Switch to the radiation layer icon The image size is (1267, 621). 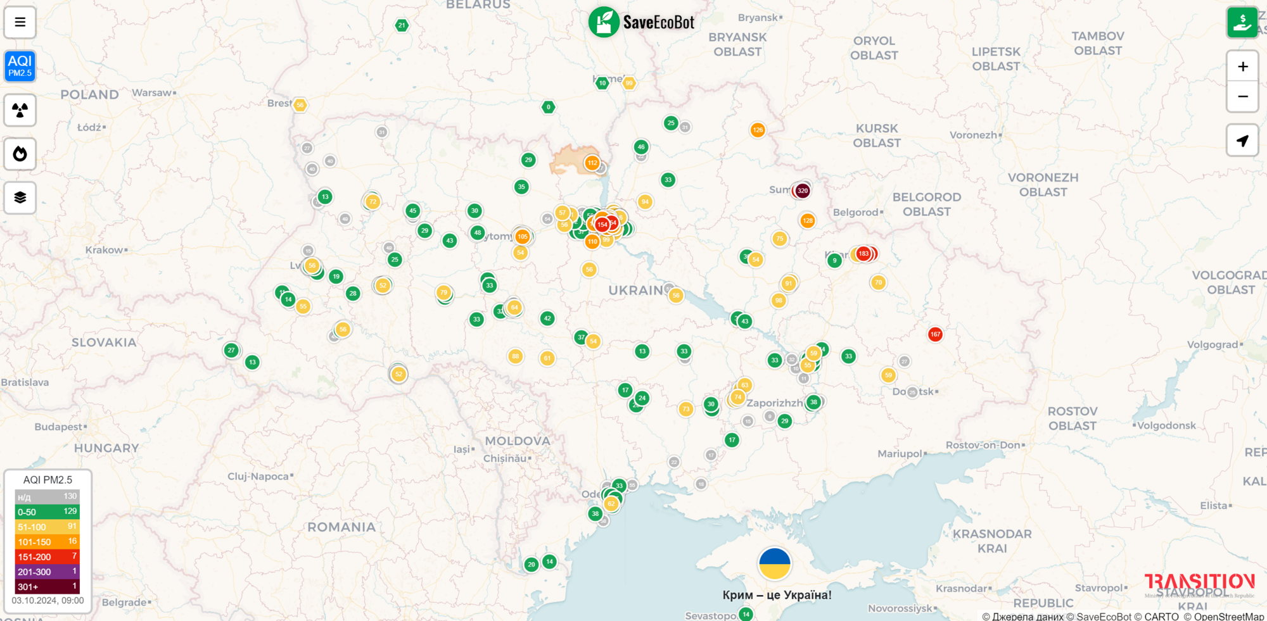(x=20, y=110)
